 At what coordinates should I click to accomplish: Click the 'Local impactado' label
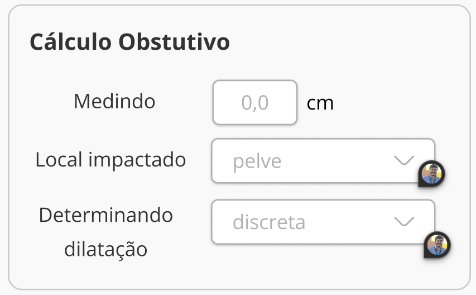[110, 160]
